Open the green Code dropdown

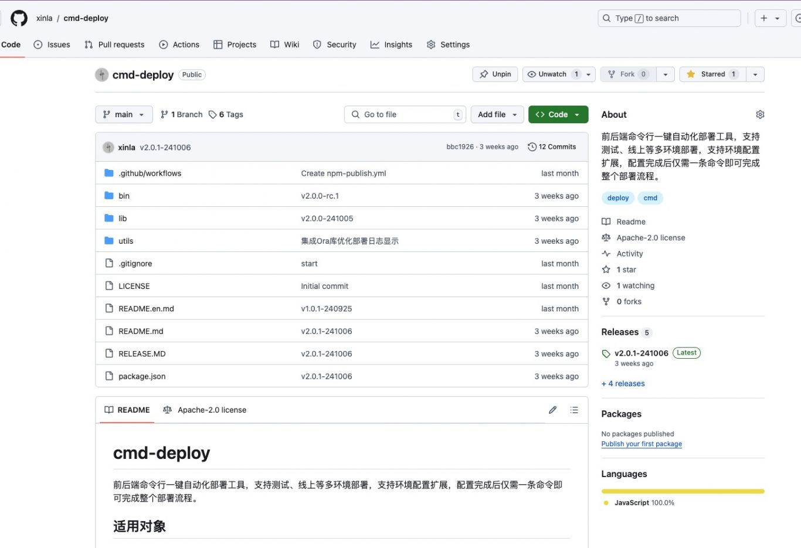[x=558, y=114]
